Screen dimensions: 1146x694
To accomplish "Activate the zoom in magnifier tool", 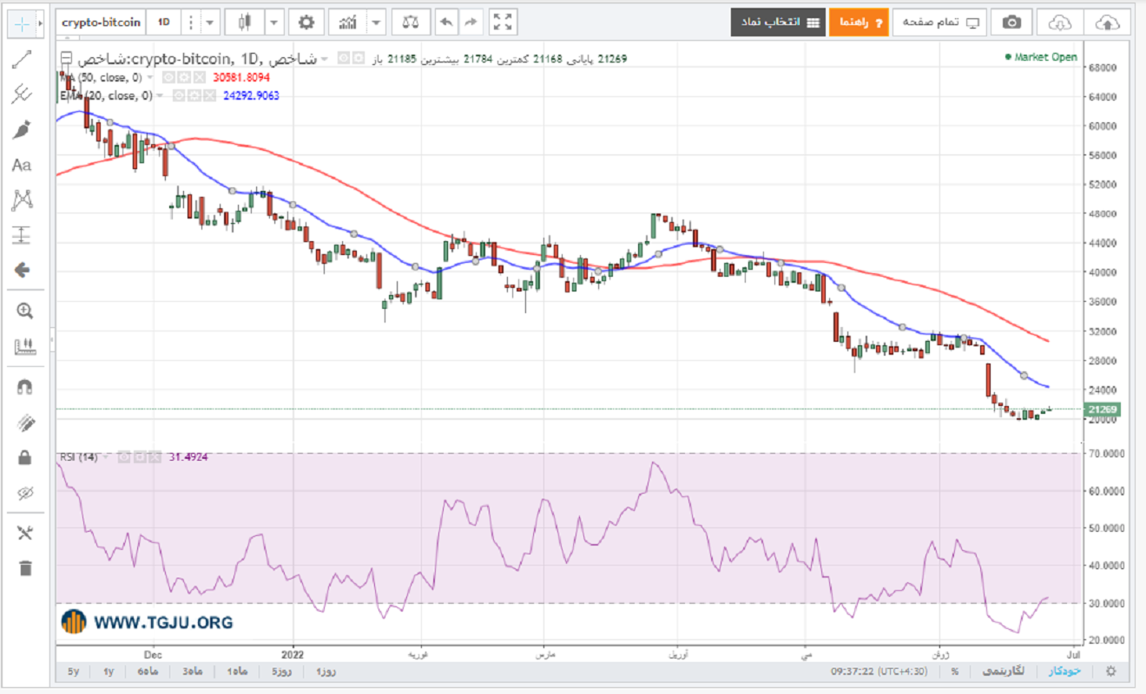I will point(23,311).
